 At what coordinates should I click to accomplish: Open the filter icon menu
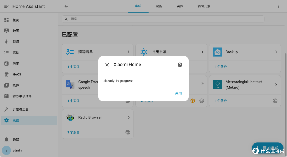point(275,19)
